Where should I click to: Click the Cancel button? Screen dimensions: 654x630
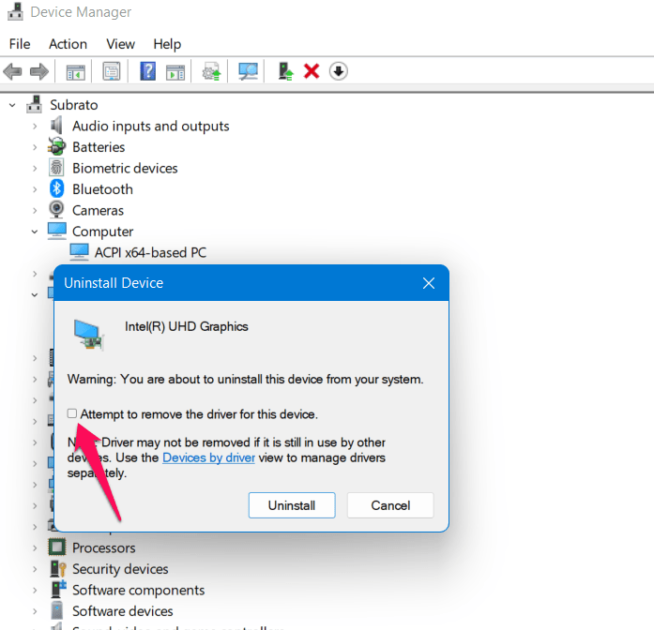pos(390,505)
